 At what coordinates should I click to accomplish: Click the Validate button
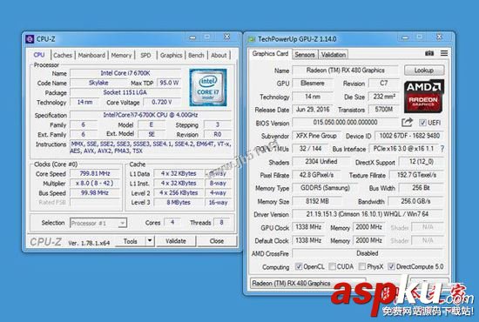coord(176,241)
